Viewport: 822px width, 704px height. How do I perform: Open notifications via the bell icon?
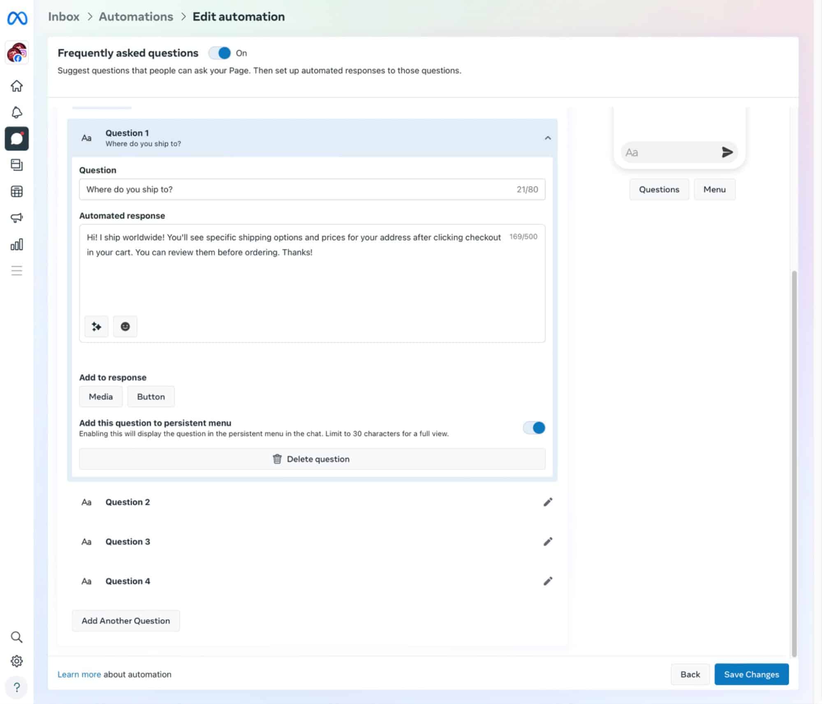16,112
